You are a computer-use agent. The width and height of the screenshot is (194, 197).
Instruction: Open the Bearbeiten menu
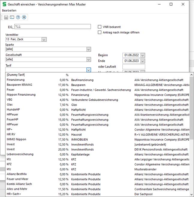(9, 10)
